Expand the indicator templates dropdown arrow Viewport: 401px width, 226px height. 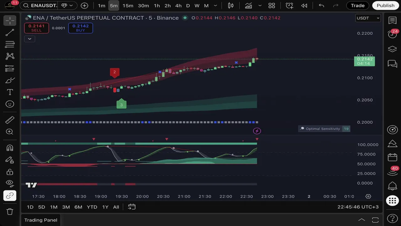[x=260, y=5]
